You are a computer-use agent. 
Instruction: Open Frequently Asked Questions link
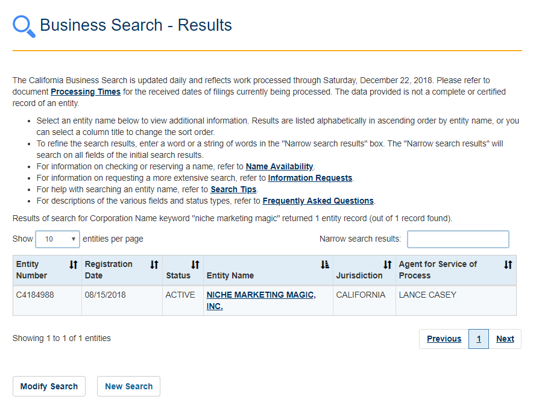318,201
